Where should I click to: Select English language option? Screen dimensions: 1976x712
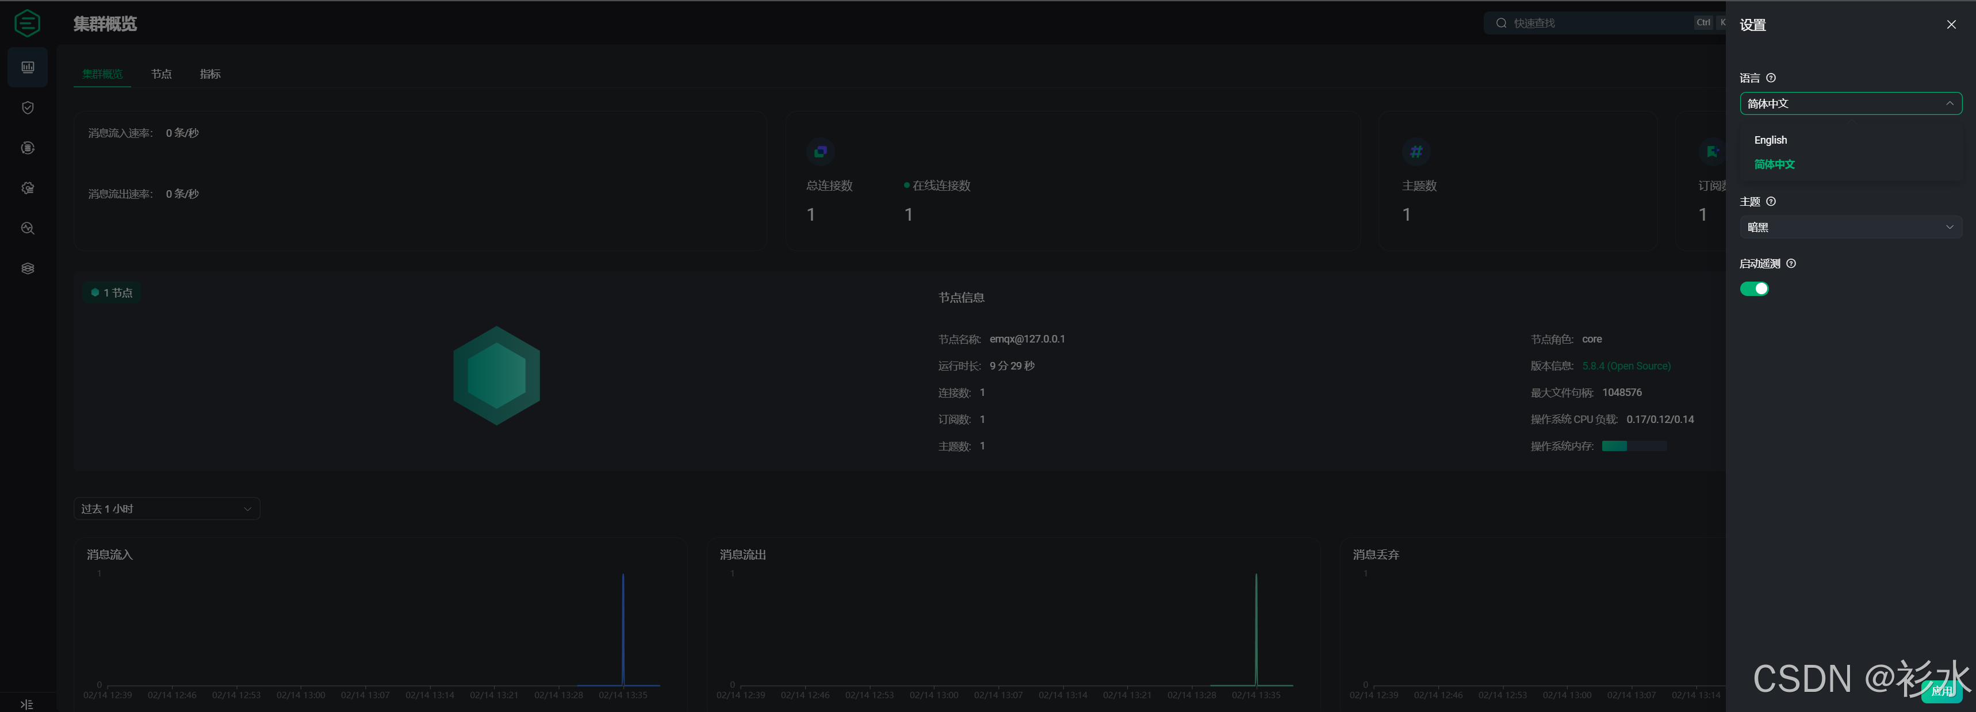(1770, 140)
